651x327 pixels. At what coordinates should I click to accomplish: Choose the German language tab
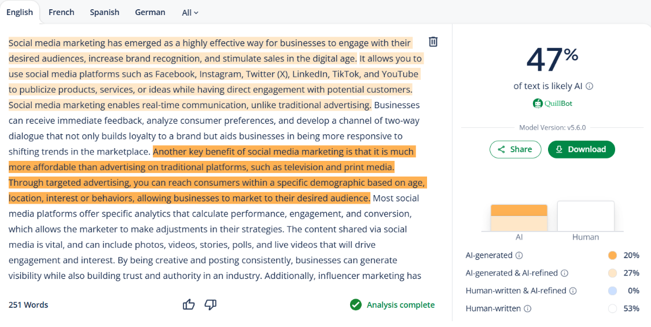click(150, 12)
